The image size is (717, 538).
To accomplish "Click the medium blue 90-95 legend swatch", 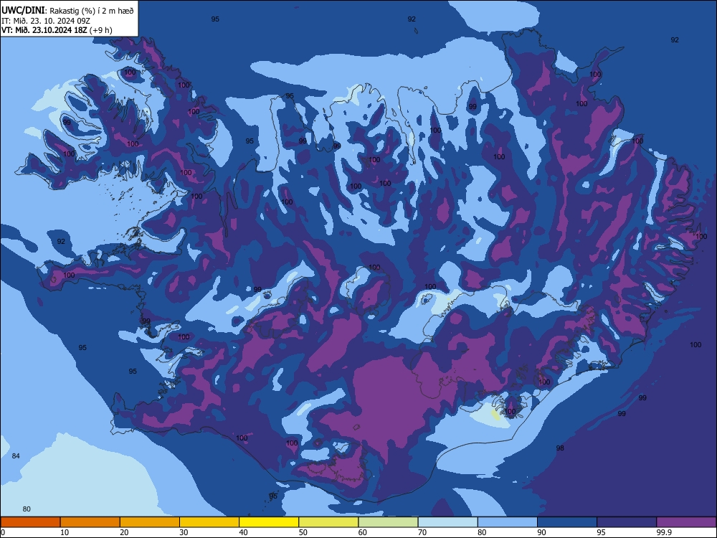I will (567, 522).
